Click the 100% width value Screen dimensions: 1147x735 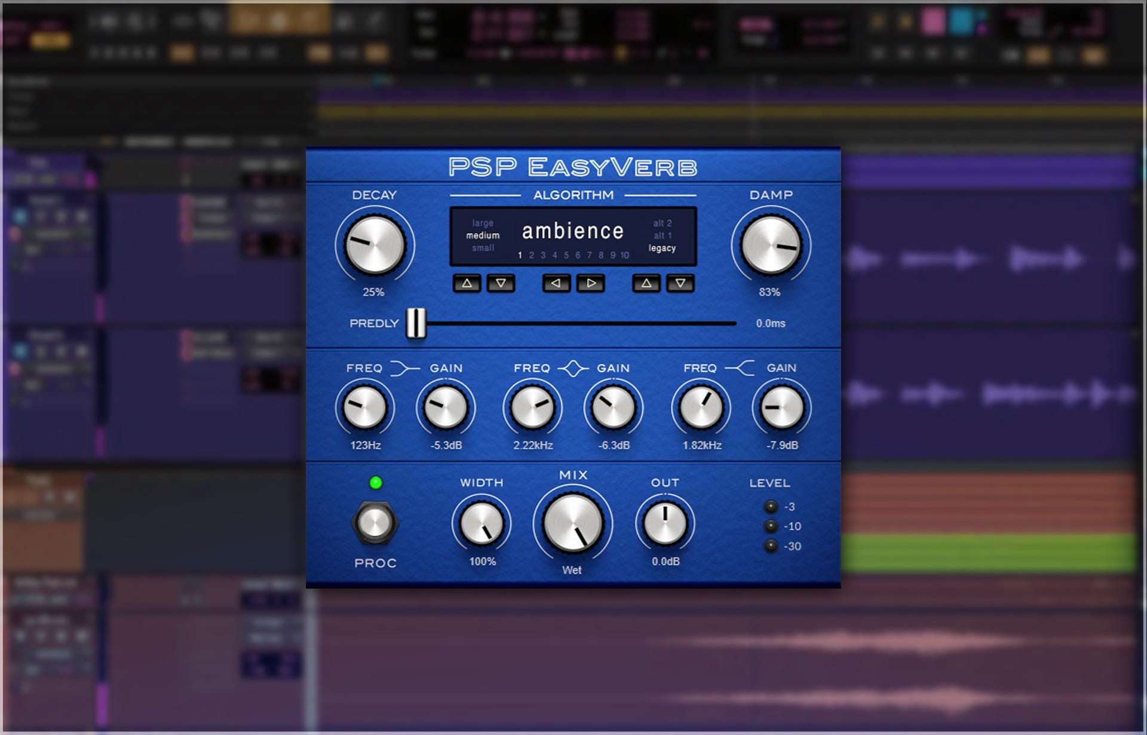482,562
